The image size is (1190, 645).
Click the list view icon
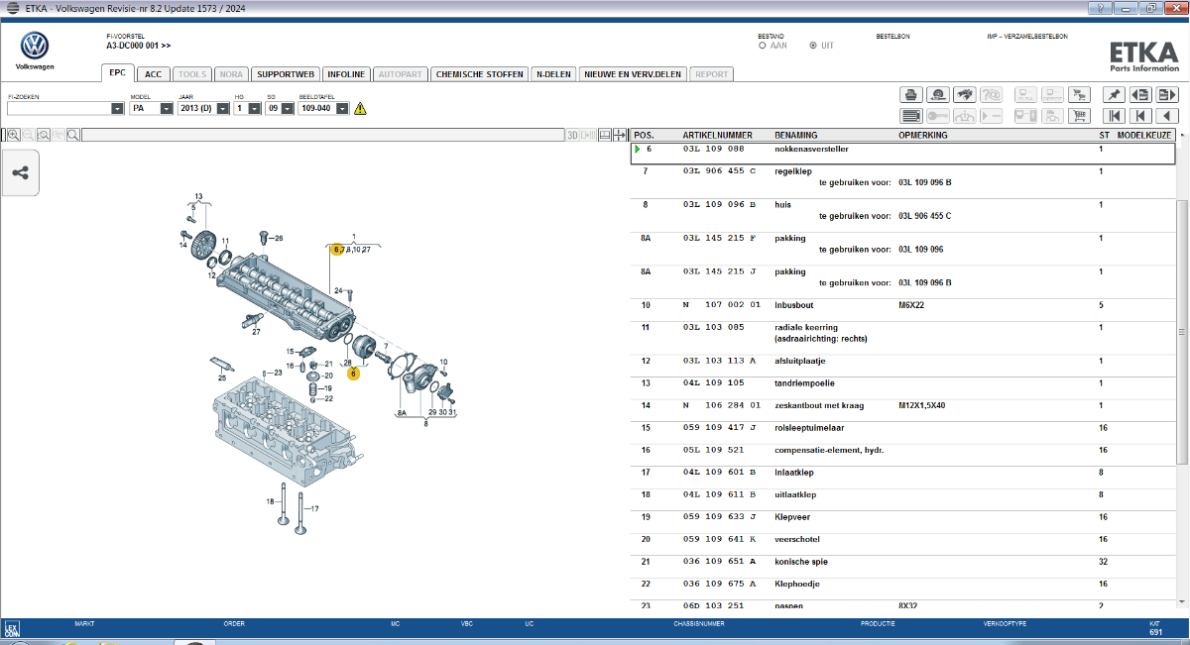(x=909, y=116)
